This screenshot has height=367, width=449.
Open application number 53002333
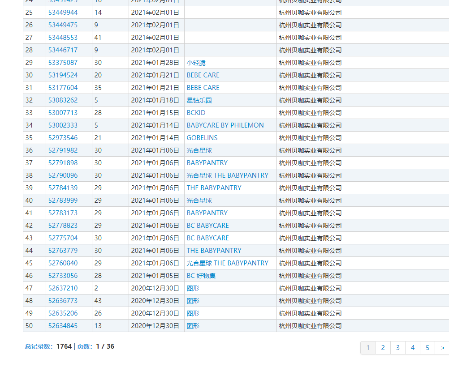click(x=63, y=125)
